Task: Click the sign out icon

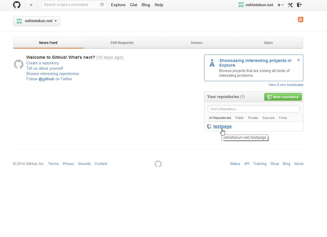Action: [x=299, y=5]
